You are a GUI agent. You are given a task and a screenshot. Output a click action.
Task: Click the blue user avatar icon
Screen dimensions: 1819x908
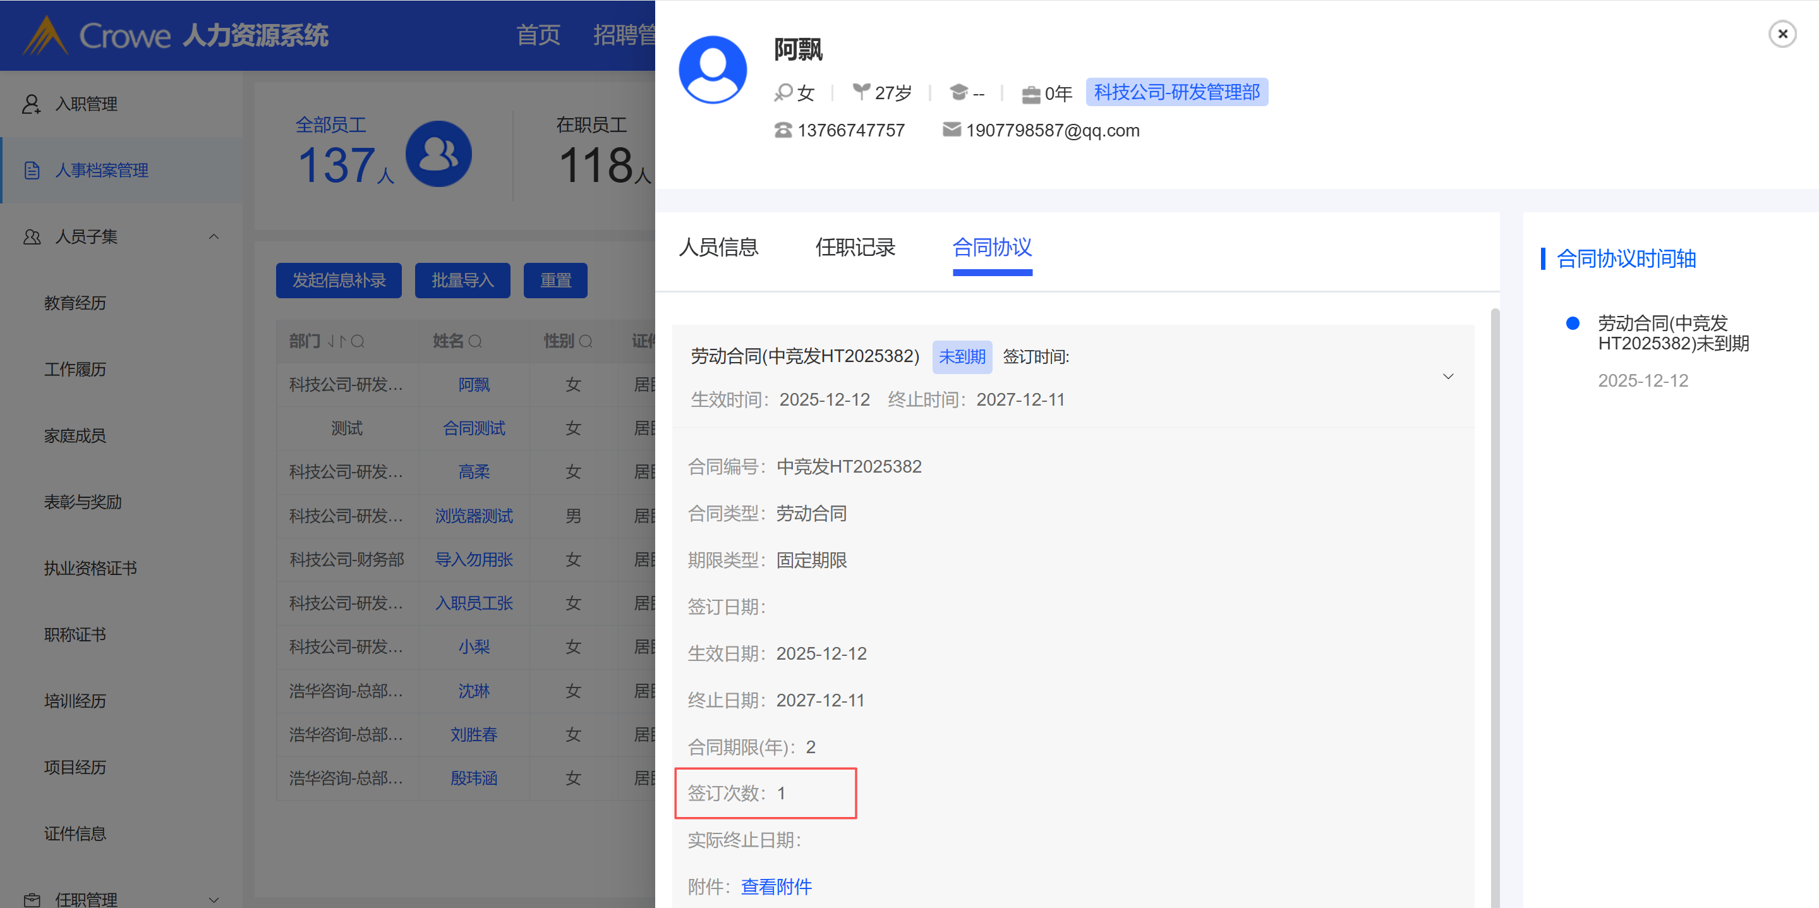pyautogui.click(x=712, y=70)
